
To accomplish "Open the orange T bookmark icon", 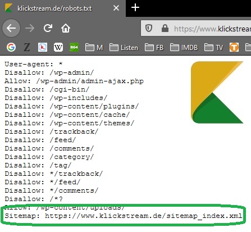I will (x=234, y=47).
